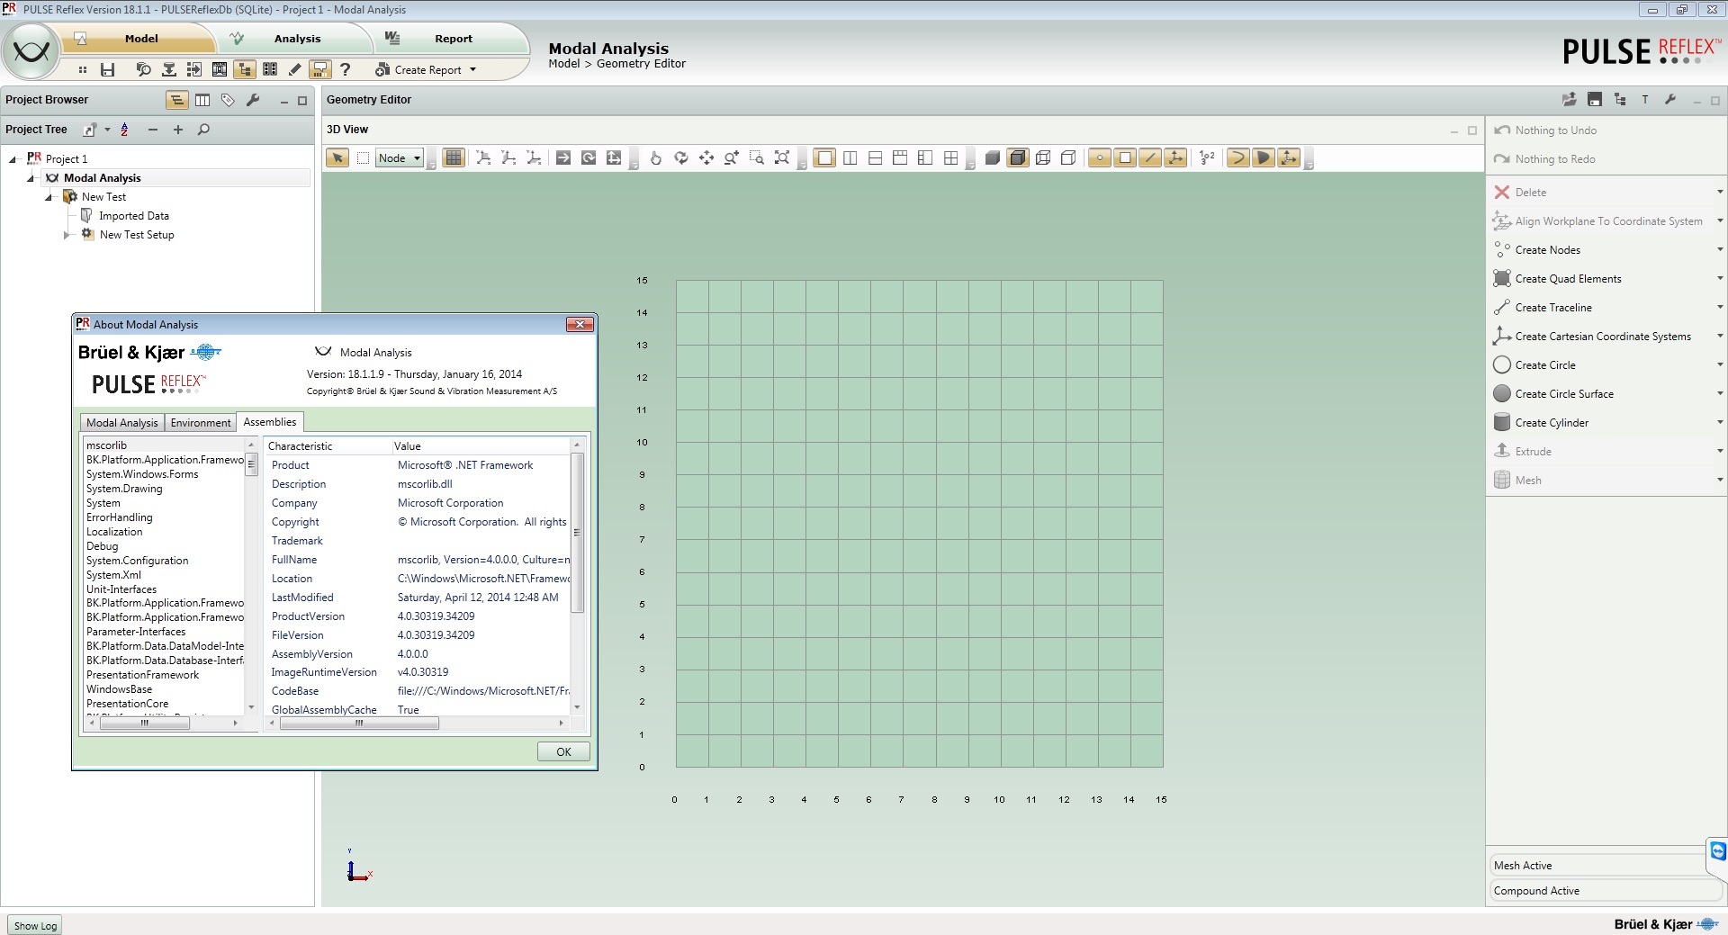The image size is (1728, 935).
Task: Click Geometry Editor save disk icon
Action: tap(1595, 100)
